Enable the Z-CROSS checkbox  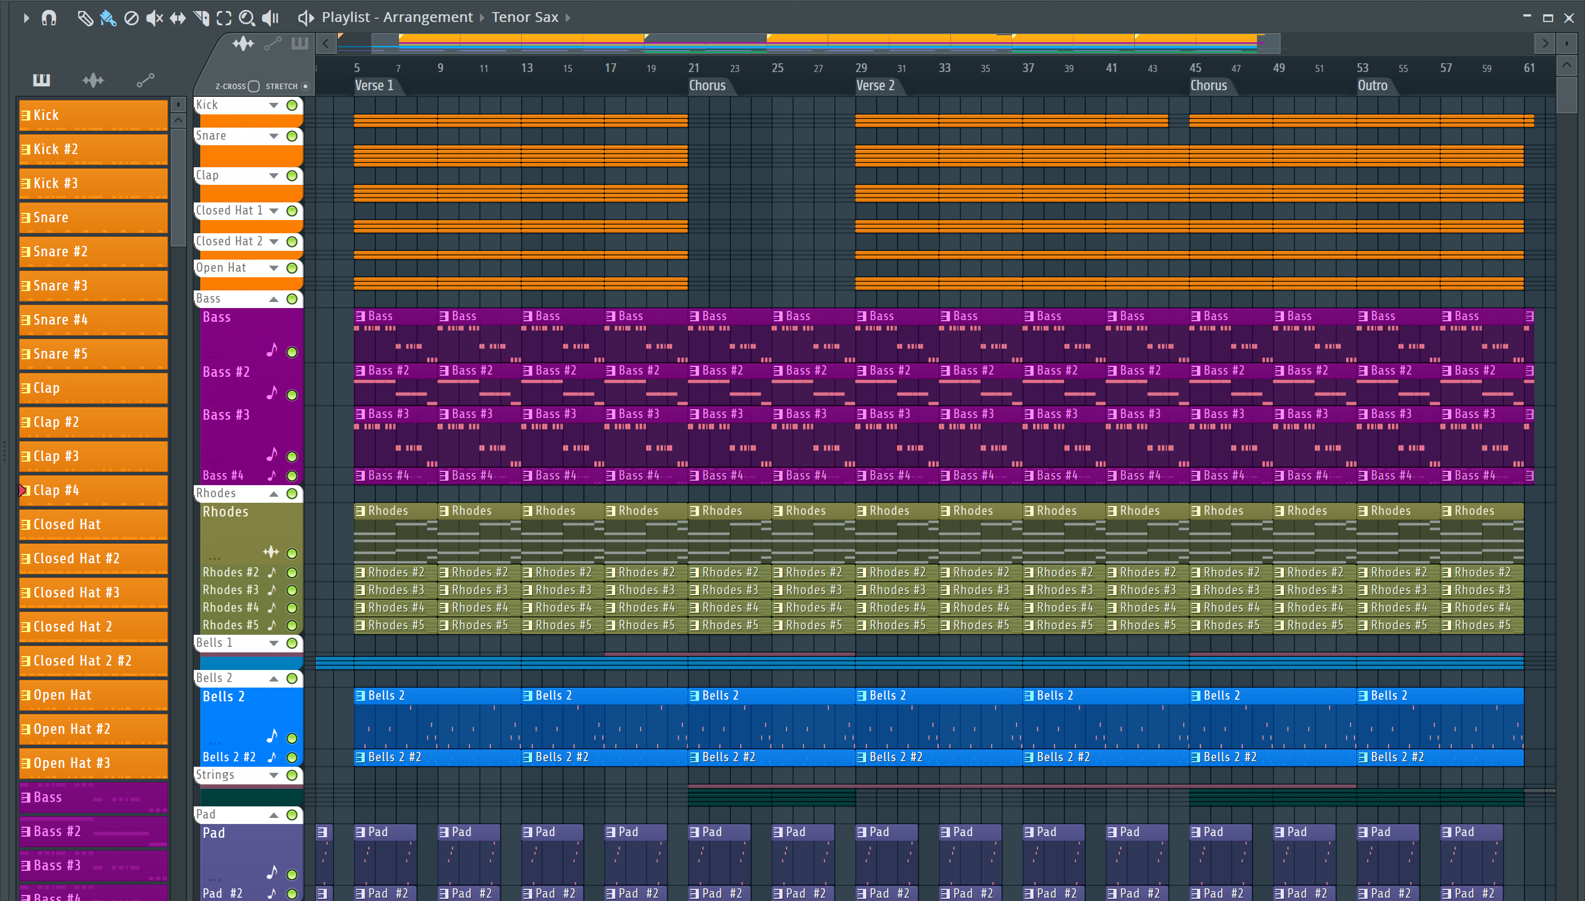click(x=254, y=87)
